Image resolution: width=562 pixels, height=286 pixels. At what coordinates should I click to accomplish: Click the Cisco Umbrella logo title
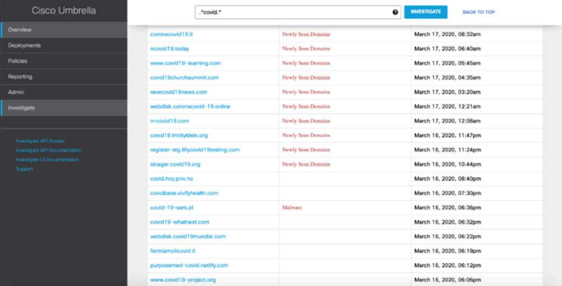(x=63, y=11)
